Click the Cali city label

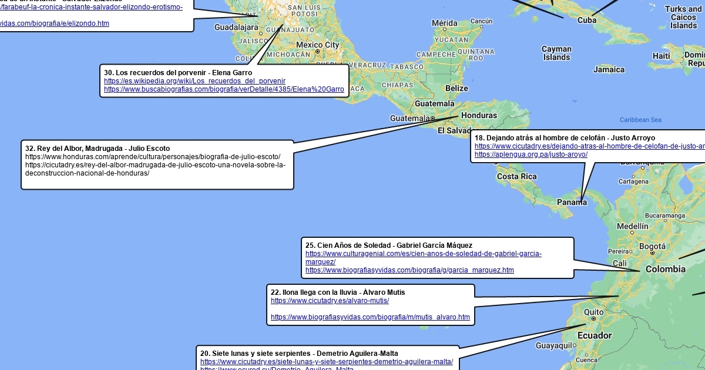(x=619, y=264)
